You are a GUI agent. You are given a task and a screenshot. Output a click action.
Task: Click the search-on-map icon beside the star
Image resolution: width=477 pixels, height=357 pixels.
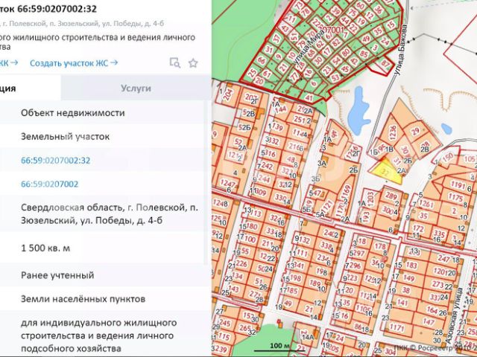[x=174, y=62]
